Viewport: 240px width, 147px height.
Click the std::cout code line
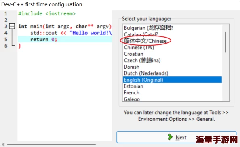[x=71, y=33]
